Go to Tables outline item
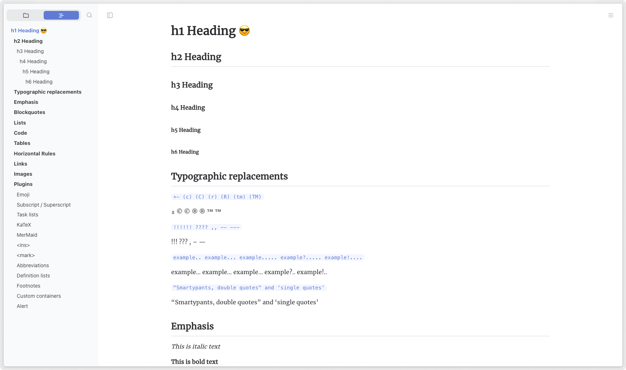 click(22, 143)
